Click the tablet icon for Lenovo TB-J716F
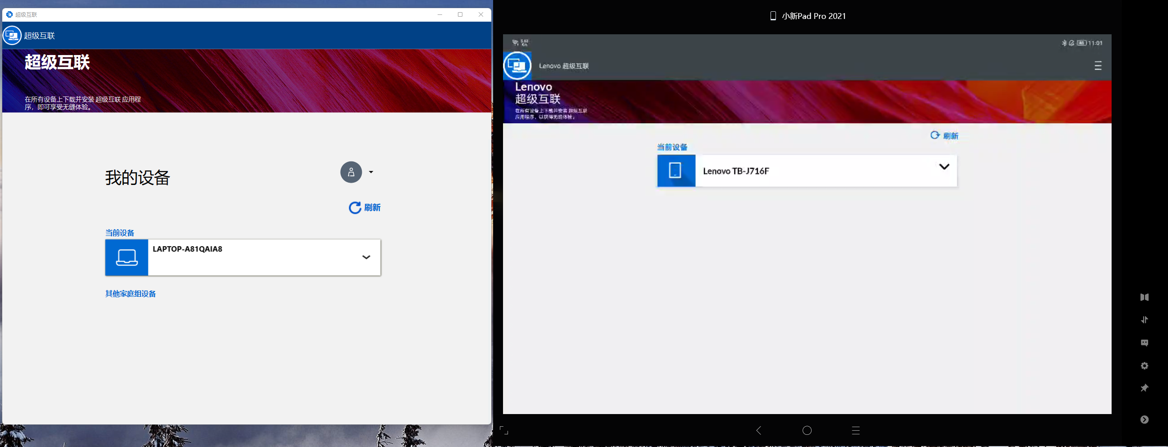This screenshot has width=1168, height=447. coord(676,171)
